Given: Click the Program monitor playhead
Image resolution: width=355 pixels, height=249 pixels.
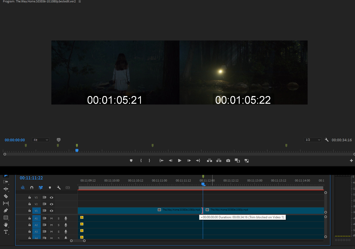Looking at the screenshot, I should click(x=77, y=150).
